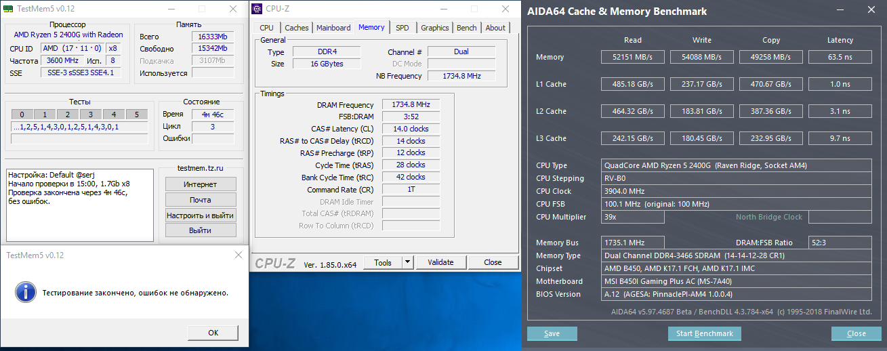Click the Validate button in CPU-Z

[x=440, y=262]
